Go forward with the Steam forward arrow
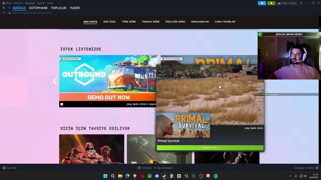321x180 pixels. tap(9, 8)
